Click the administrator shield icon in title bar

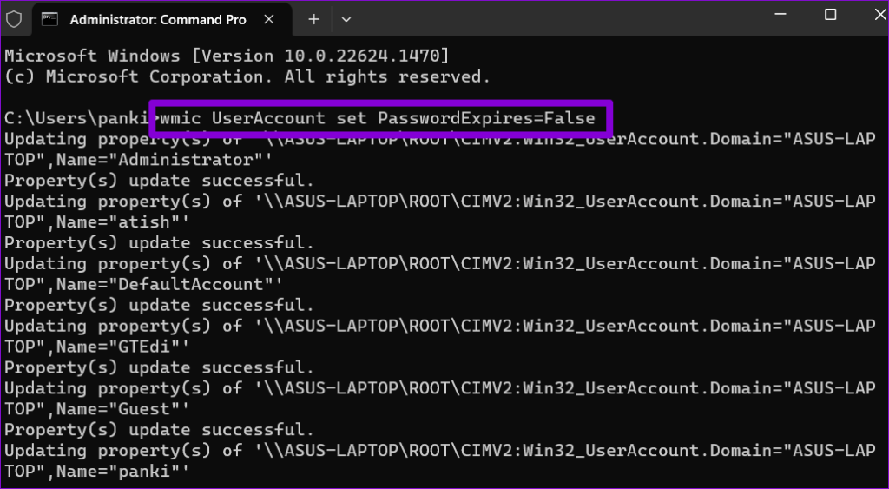(x=14, y=20)
